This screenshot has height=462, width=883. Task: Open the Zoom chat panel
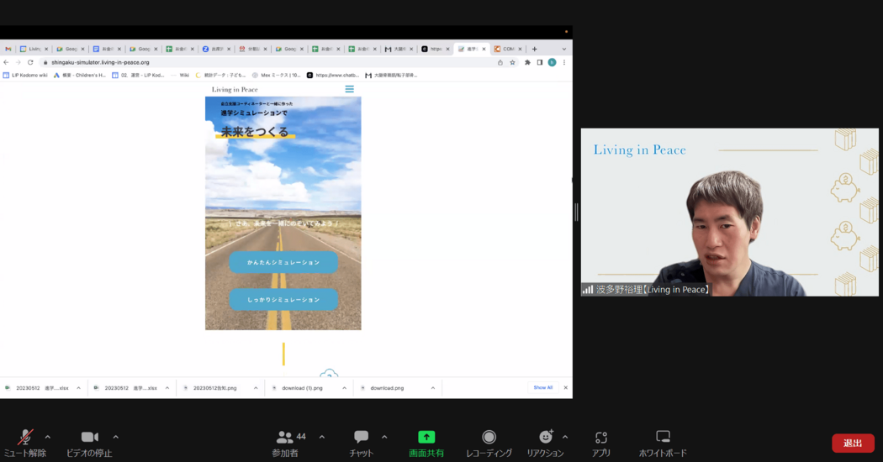pyautogui.click(x=362, y=438)
